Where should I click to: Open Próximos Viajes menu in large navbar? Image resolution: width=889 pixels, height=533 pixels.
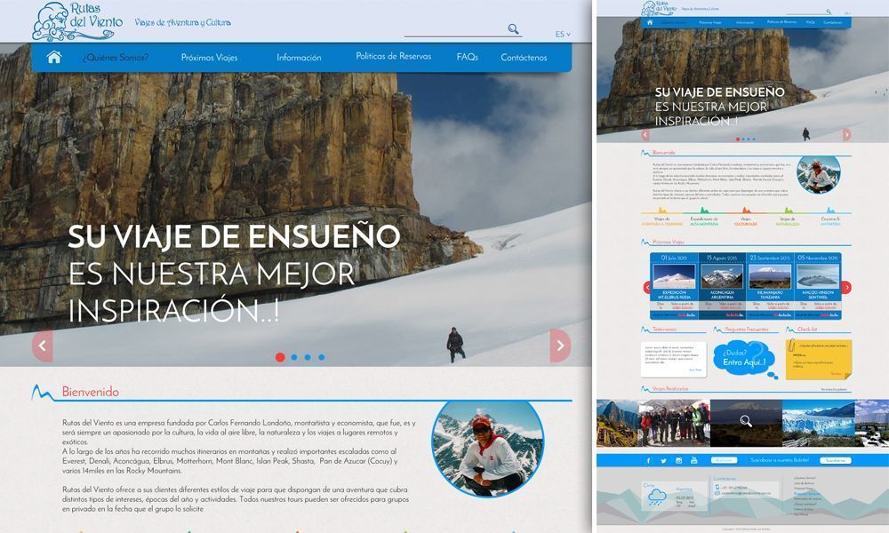(x=209, y=58)
